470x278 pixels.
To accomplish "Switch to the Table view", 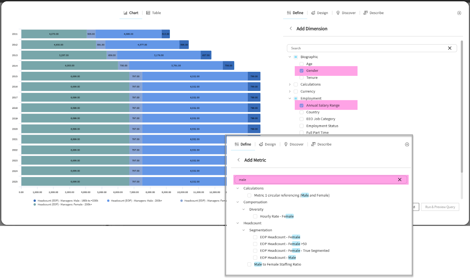I will tap(154, 13).
